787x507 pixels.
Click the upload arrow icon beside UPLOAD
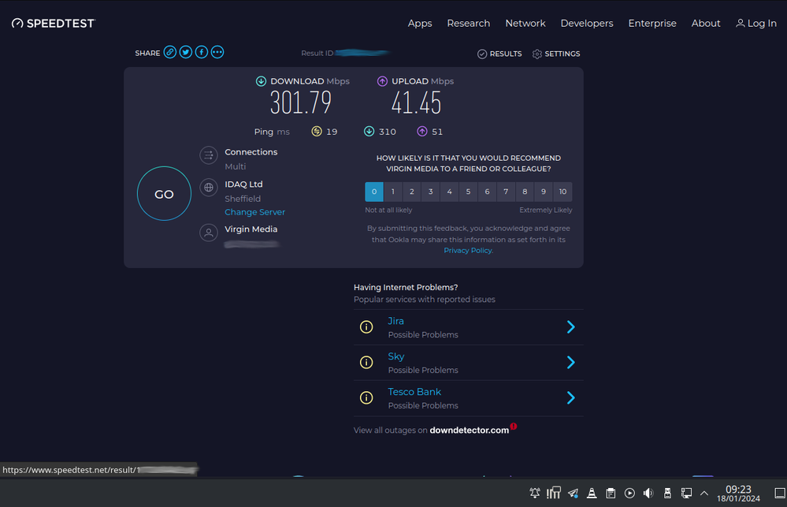[x=382, y=81]
